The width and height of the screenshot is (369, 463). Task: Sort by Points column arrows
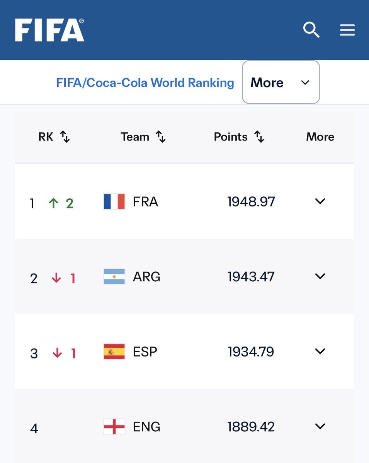259,137
